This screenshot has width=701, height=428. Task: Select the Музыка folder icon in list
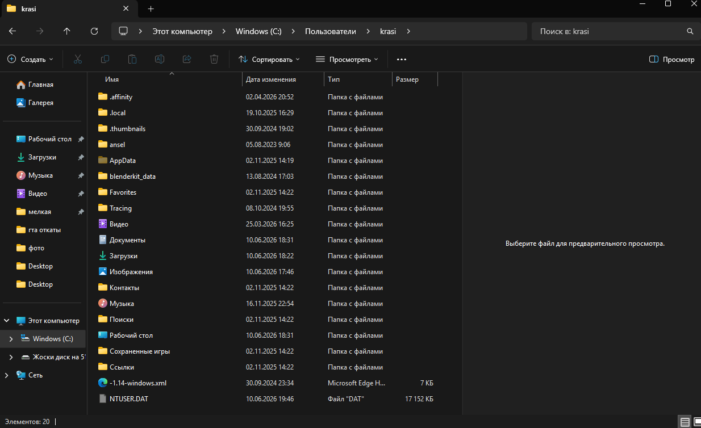point(103,303)
